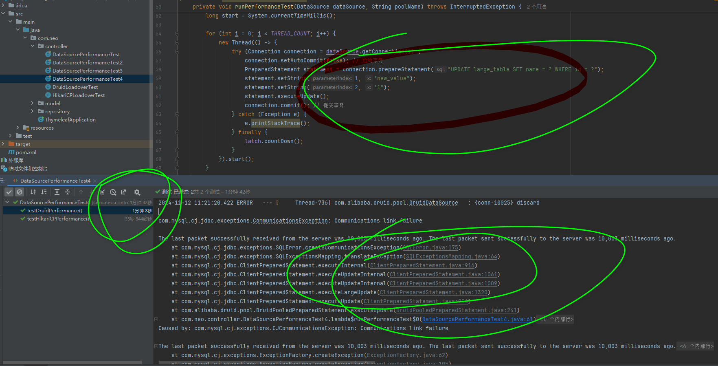Viewport: 718px width, 366px height.
Task: Expand the model package
Action: (33, 103)
